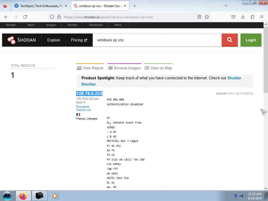Click the TOTAL RESULTS heading
The height and width of the screenshot is (201, 268).
(x=23, y=66)
